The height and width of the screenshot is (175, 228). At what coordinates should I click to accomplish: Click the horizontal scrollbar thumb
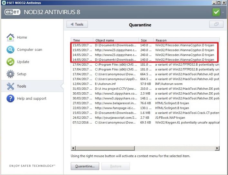pos(105,148)
